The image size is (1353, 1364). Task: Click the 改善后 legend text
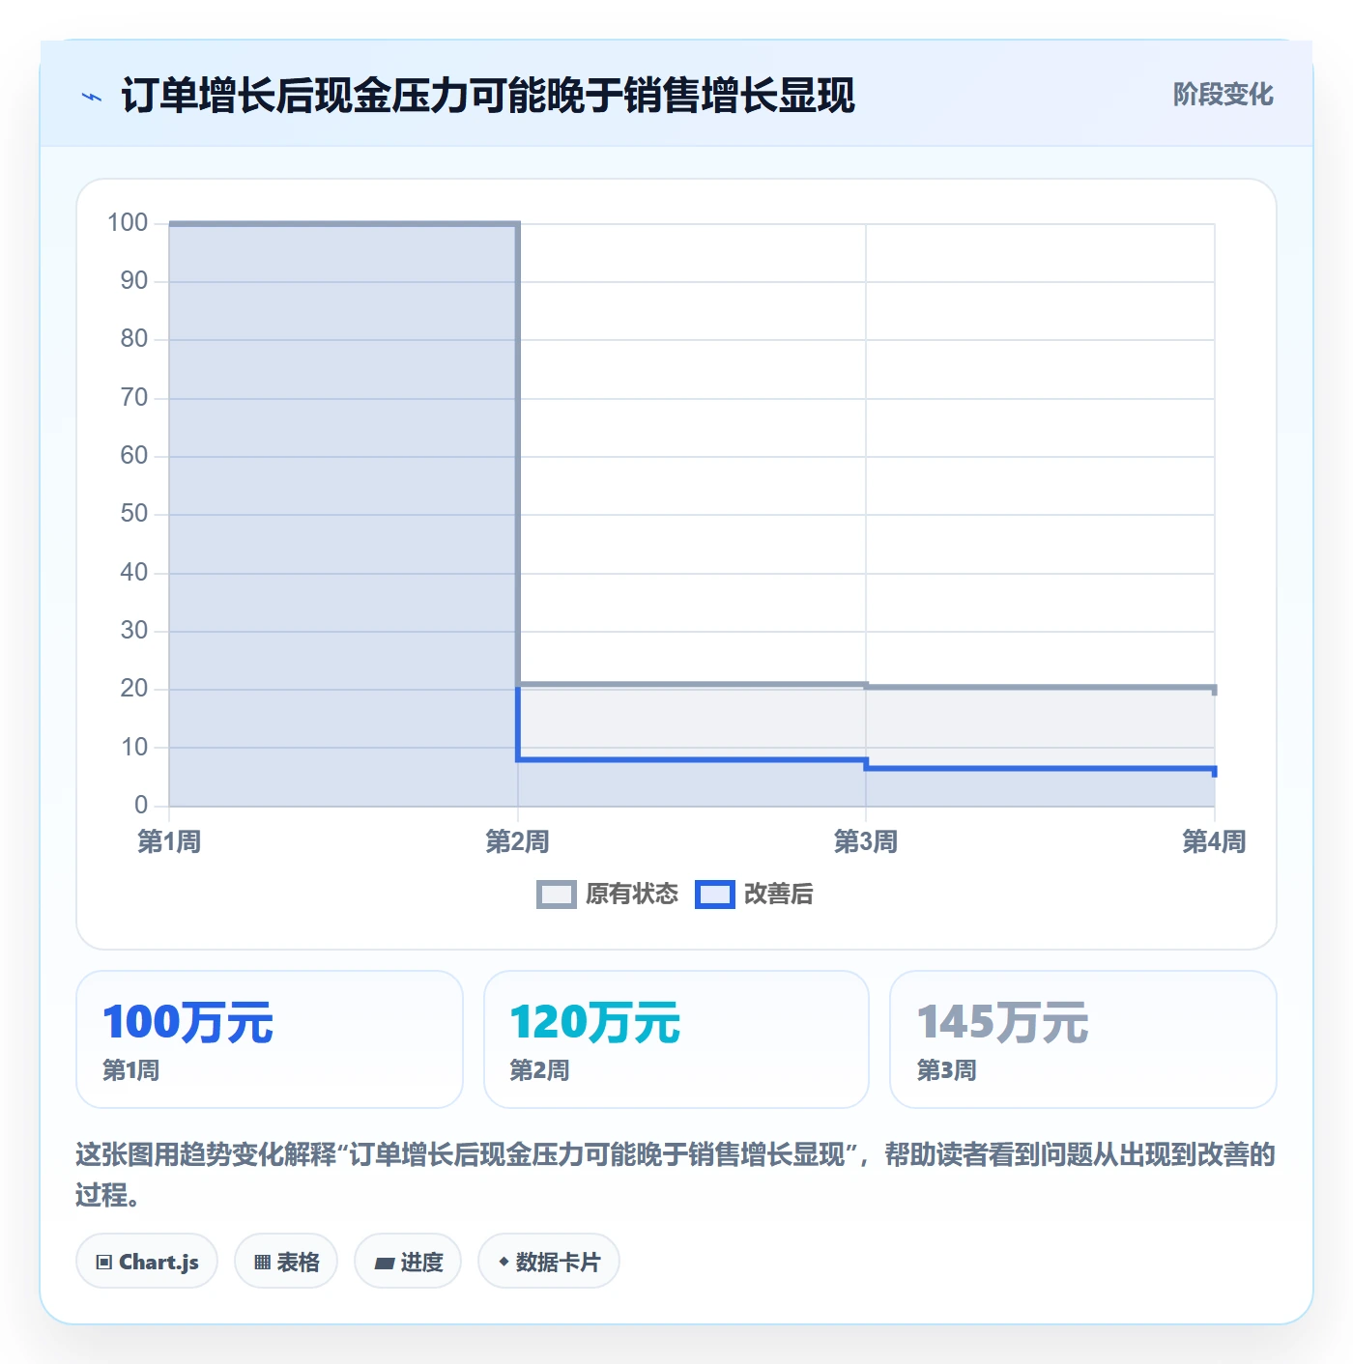(x=779, y=895)
